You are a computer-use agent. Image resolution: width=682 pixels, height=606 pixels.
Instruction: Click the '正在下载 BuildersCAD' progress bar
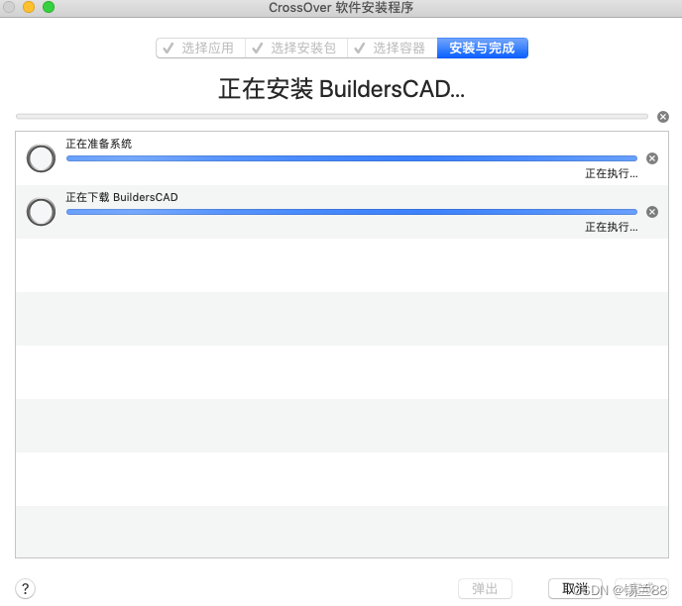pyautogui.click(x=352, y=212)
